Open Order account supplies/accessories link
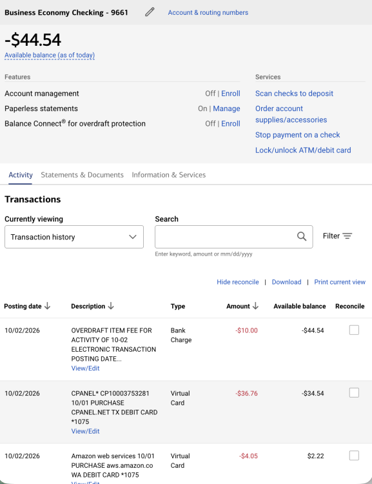 pyautogui.click(x=291, y=114)
